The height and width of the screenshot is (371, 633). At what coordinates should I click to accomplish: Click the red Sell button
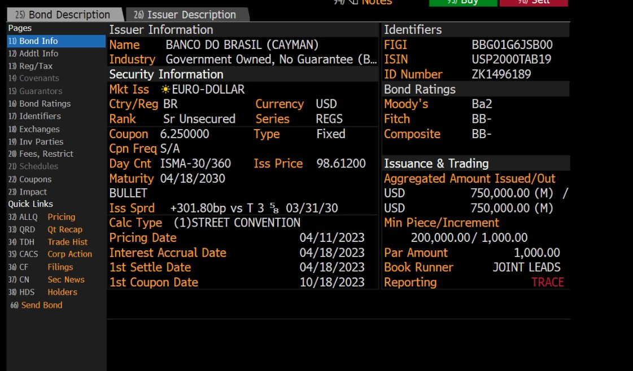pos(534,3)
